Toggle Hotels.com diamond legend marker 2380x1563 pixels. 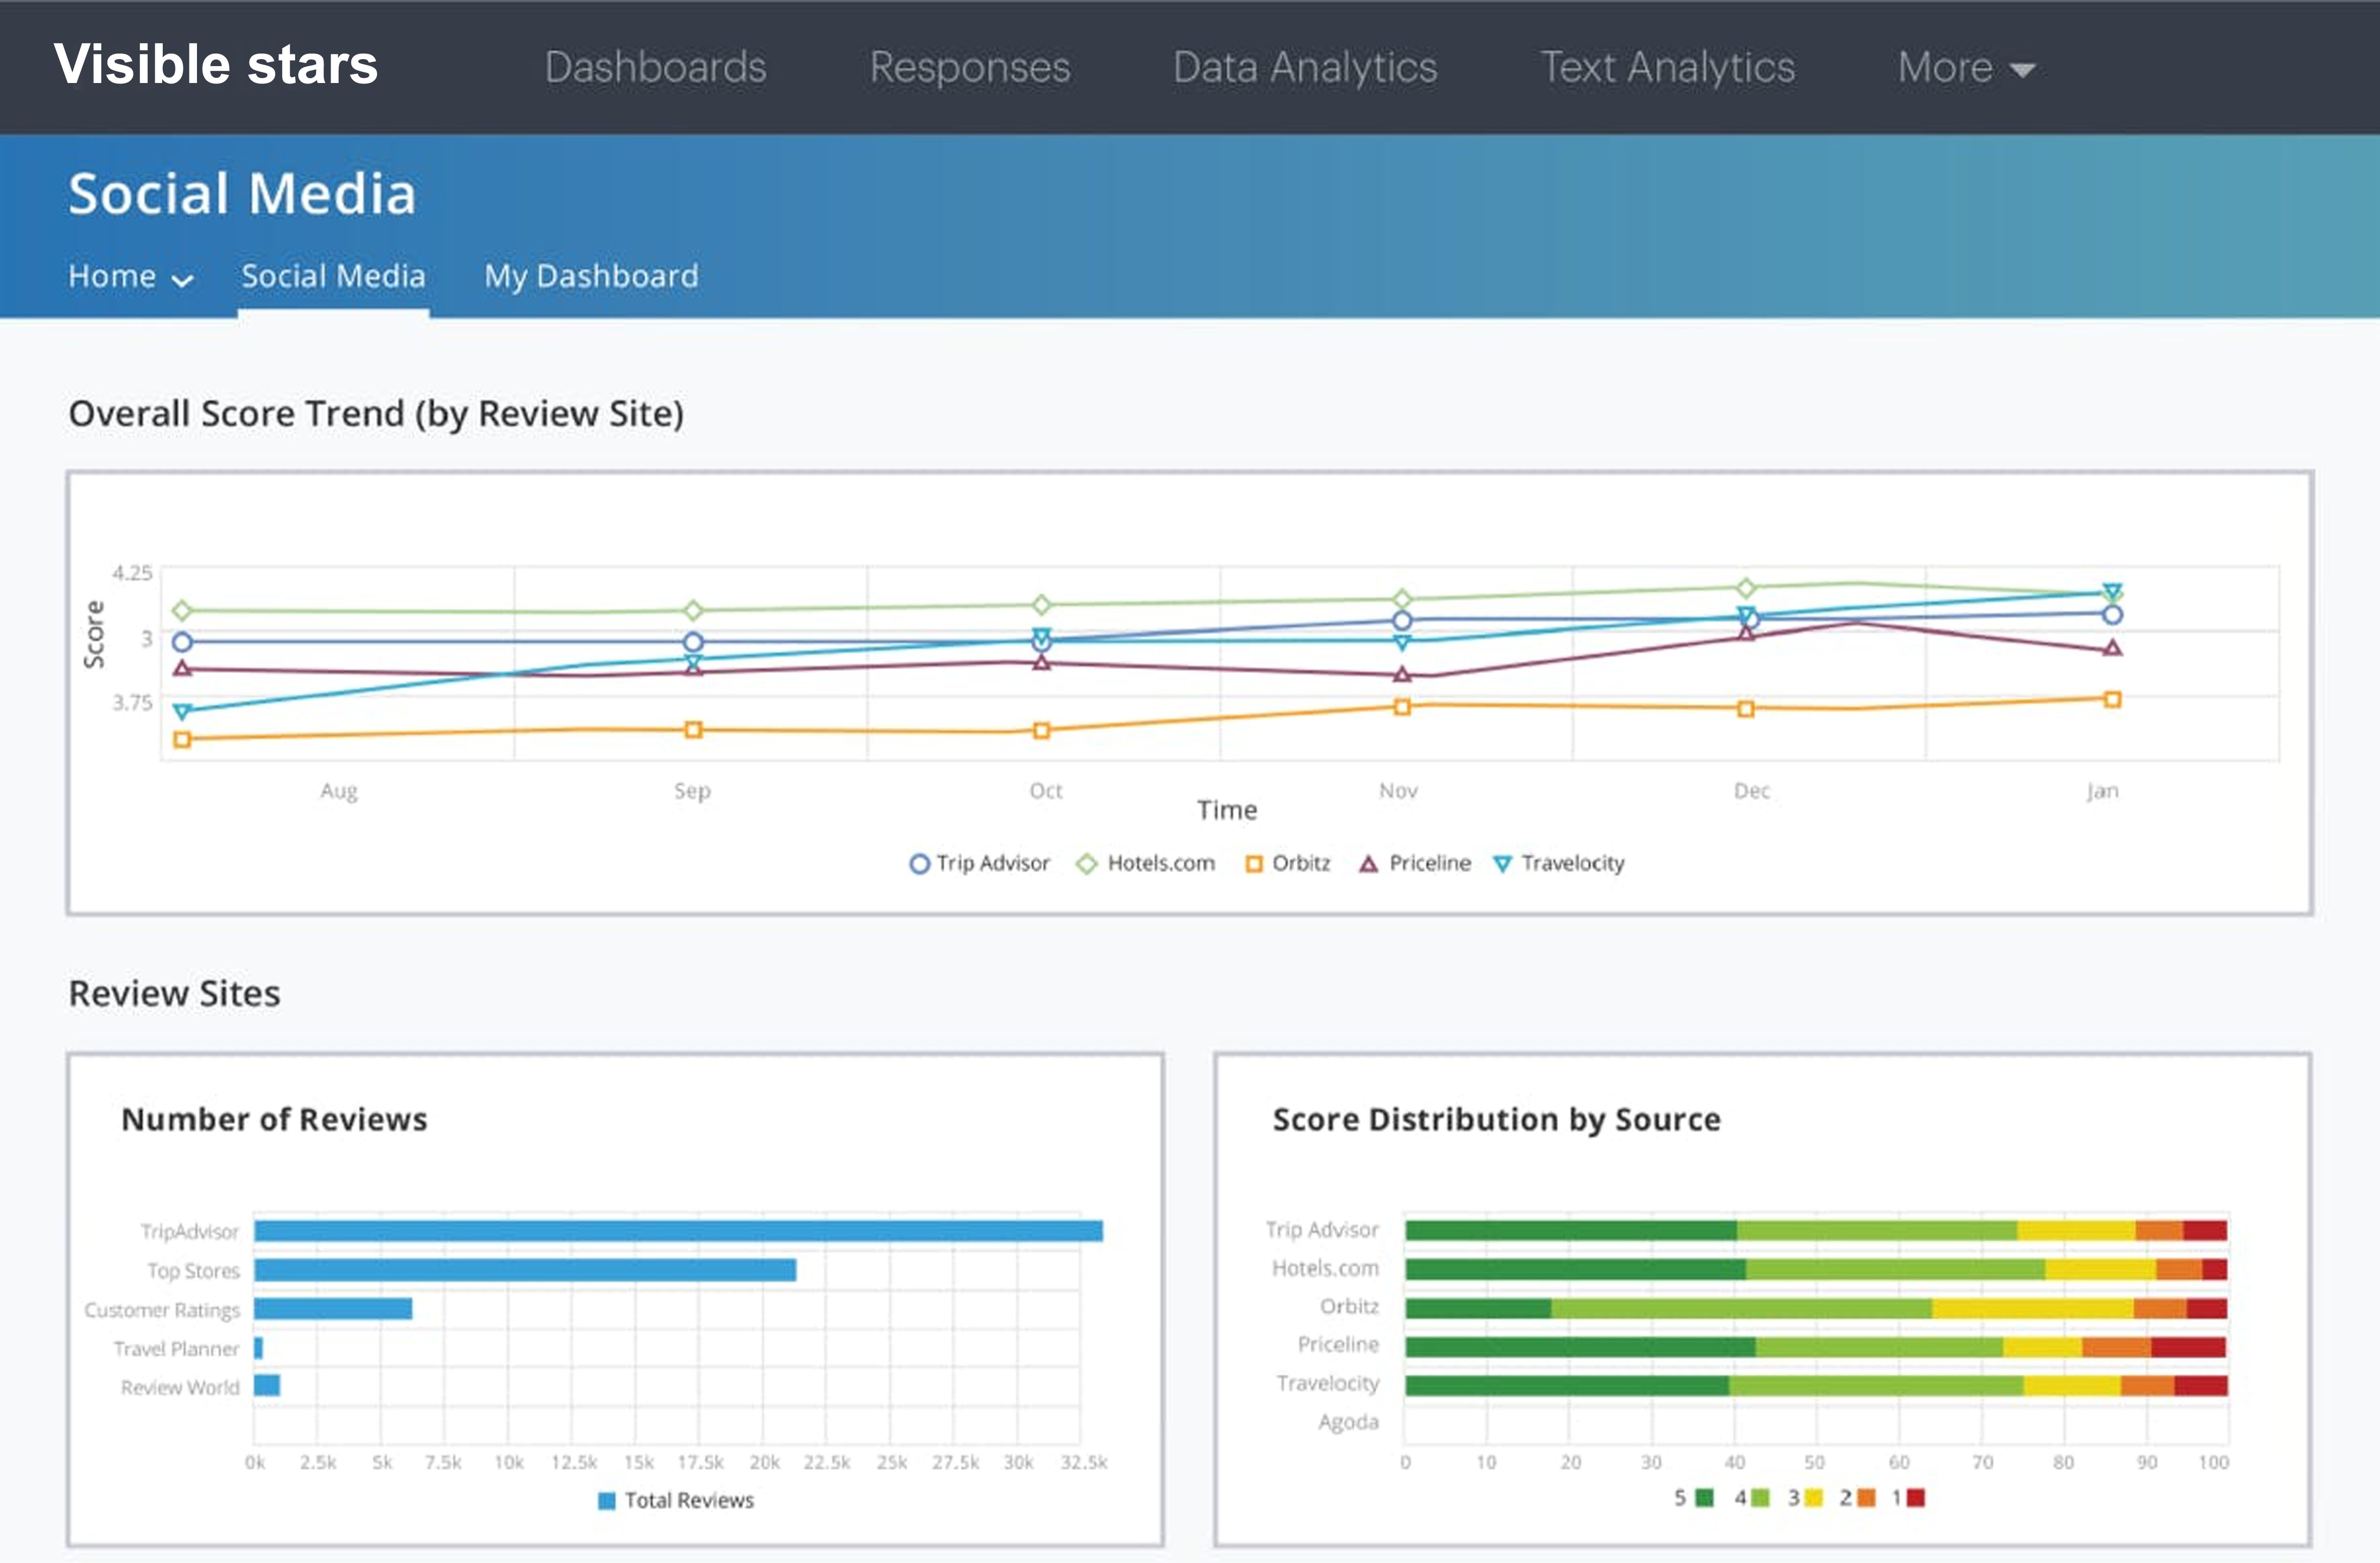pyautogui.click(x=1086, y=864)
